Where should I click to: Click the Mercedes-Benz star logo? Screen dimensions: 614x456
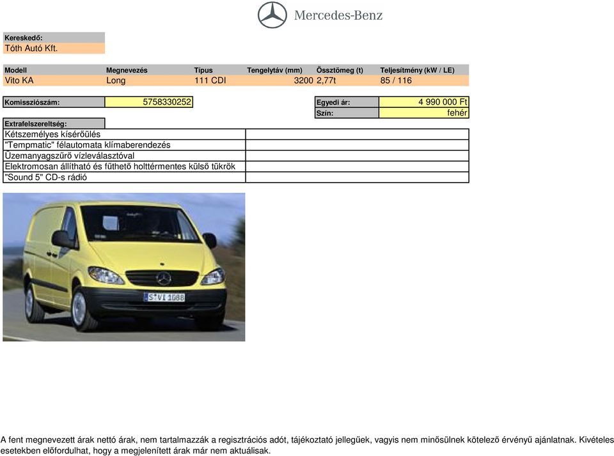[x=272, y=15]
